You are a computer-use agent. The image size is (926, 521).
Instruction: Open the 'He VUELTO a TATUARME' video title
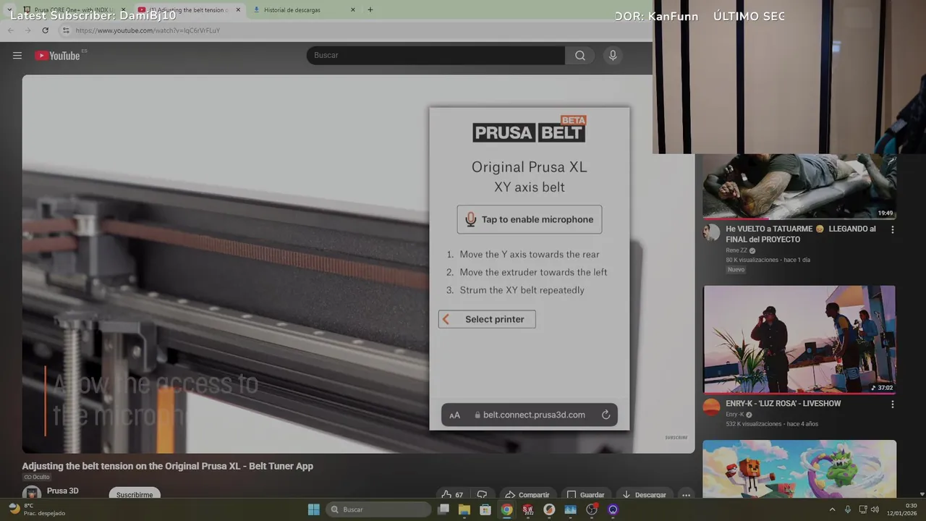point(801,234)
